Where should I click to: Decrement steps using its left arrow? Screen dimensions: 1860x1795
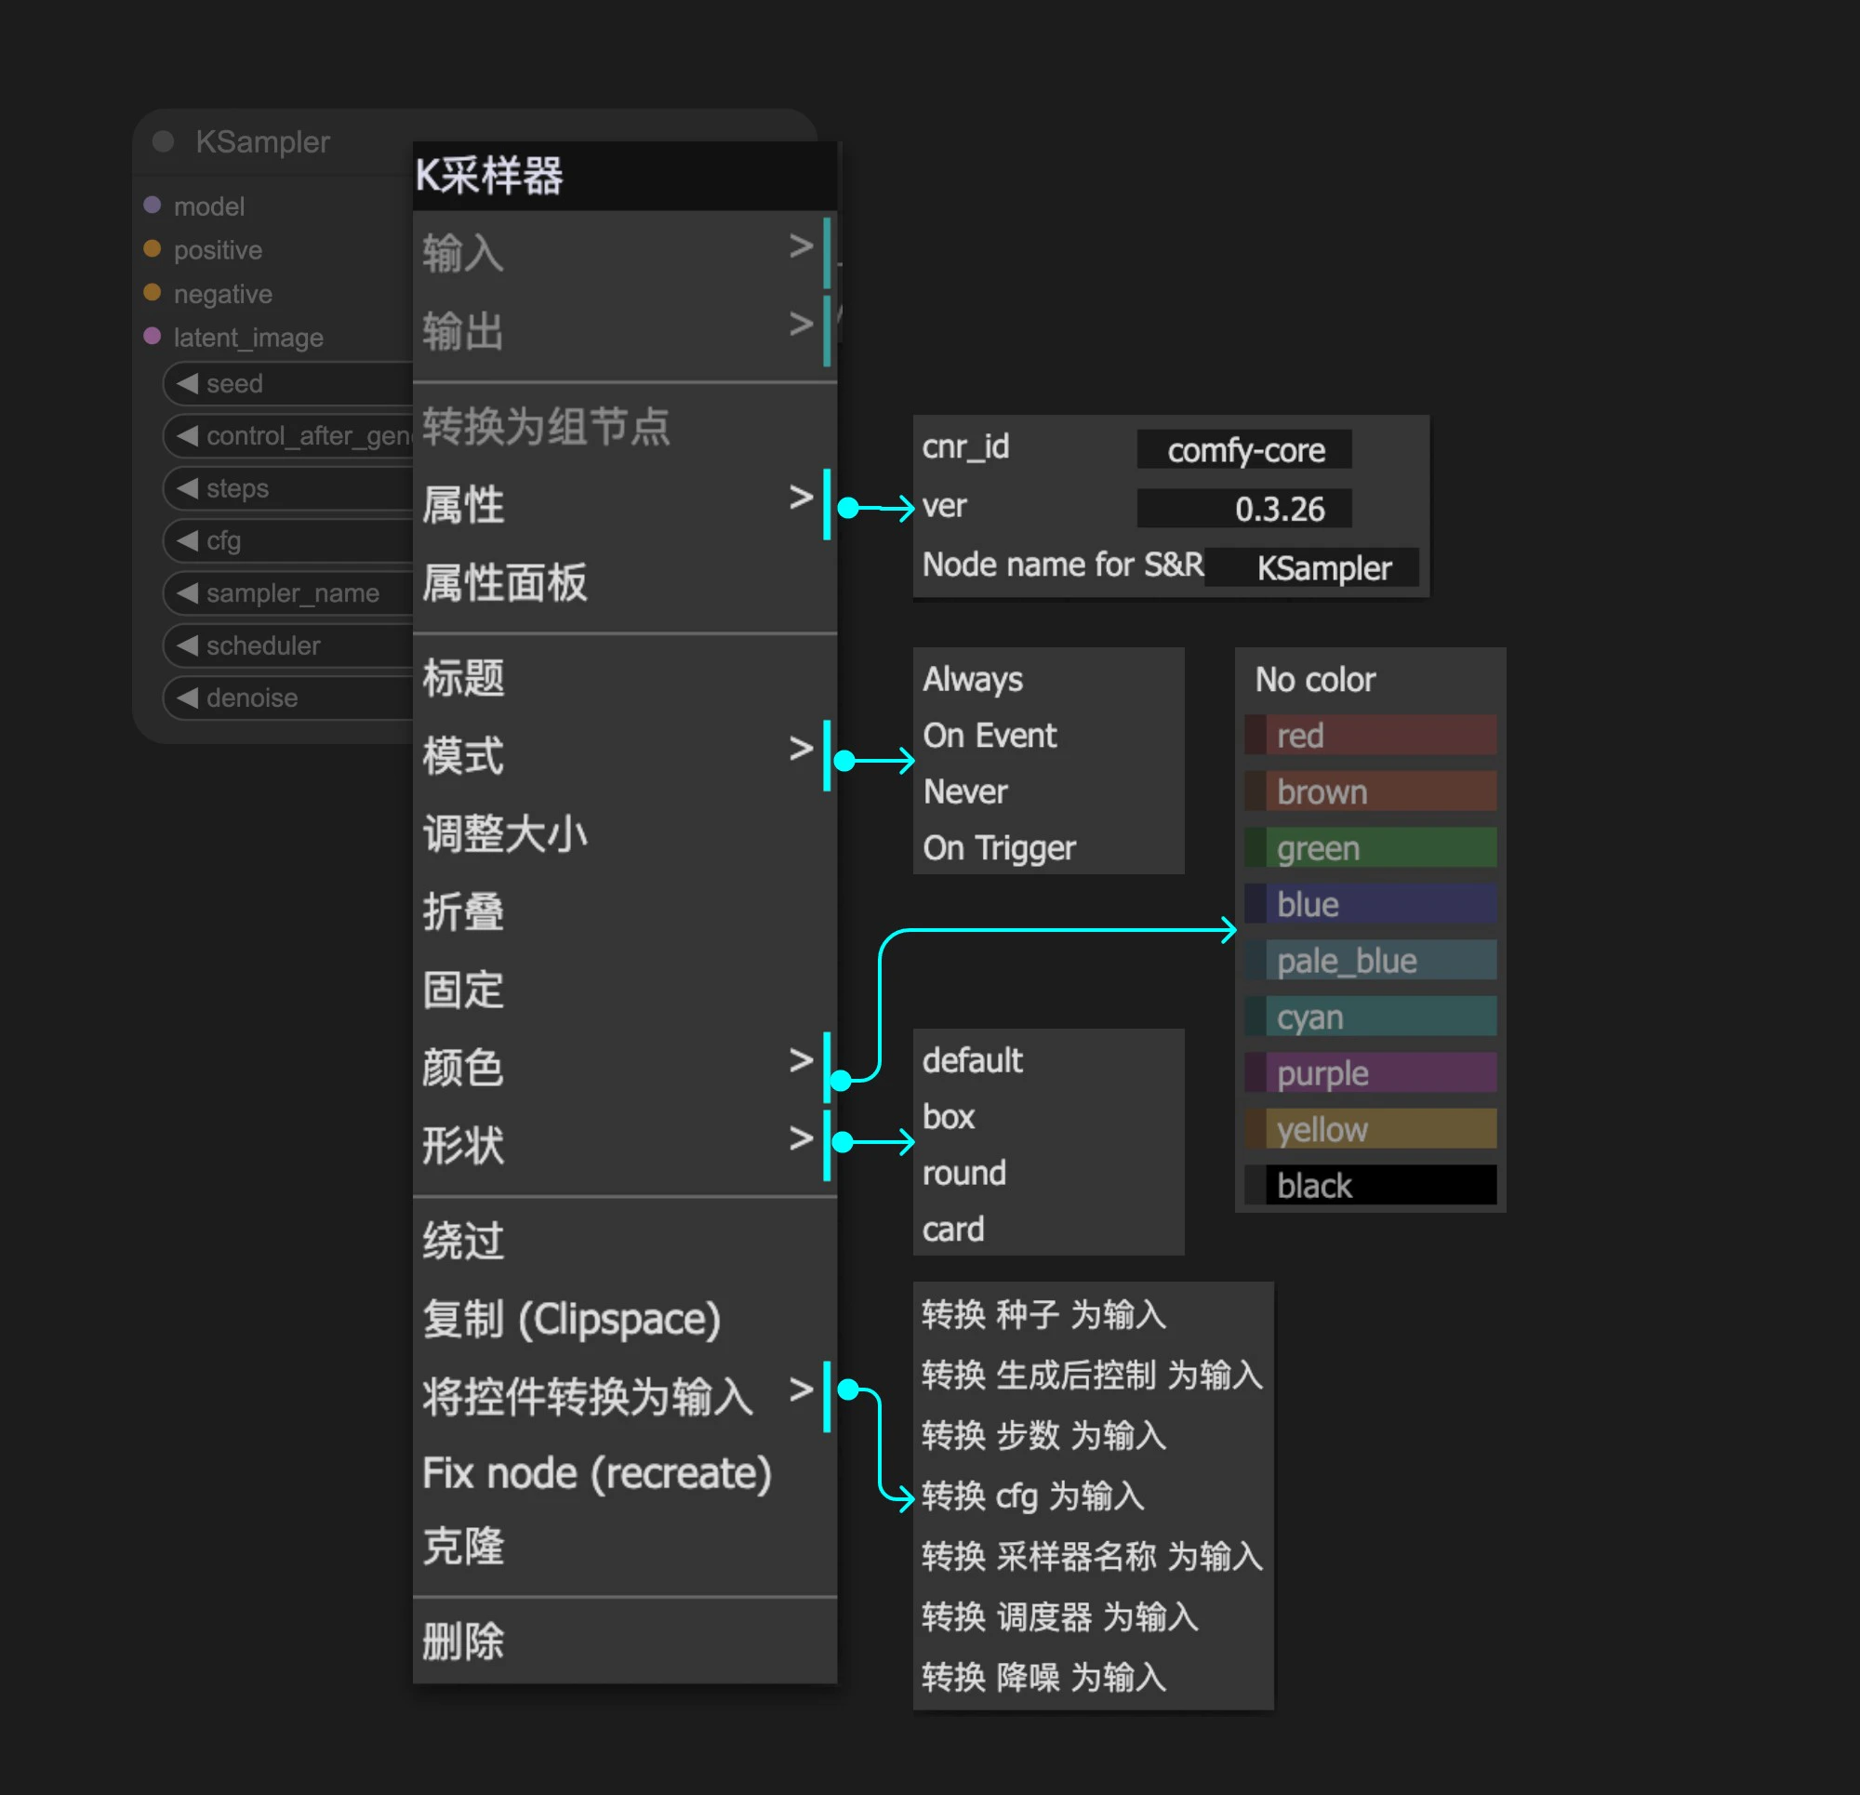(188, 488)
